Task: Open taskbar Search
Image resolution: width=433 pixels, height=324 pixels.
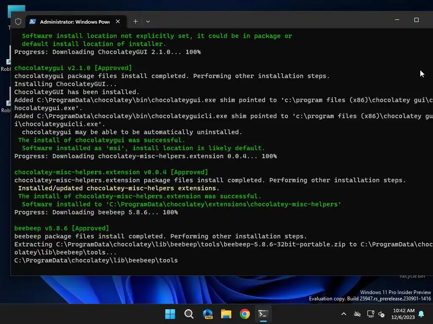Action: tap(189, 314)
